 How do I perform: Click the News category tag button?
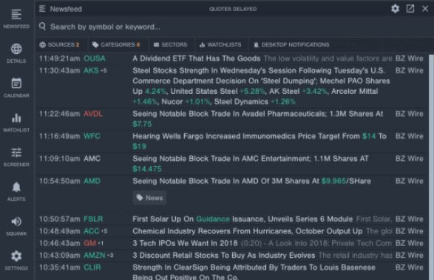pos(149,198)
